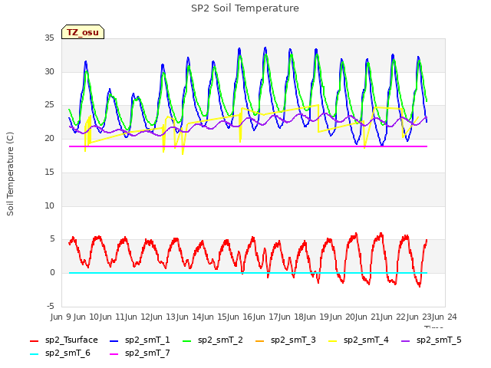Viewport: 491px width, 368px height.
Task: Click the yellow sp2_smT_4 legend swatch
Action: (x=332, y=341)
